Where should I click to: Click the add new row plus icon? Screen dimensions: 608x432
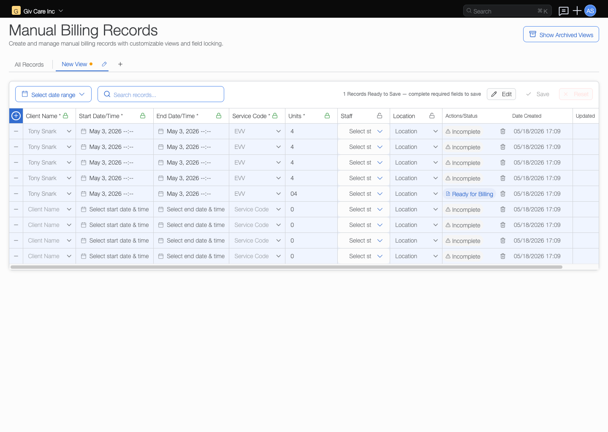(16, 116)
